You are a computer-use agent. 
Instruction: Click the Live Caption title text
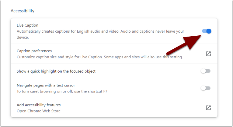27,25
